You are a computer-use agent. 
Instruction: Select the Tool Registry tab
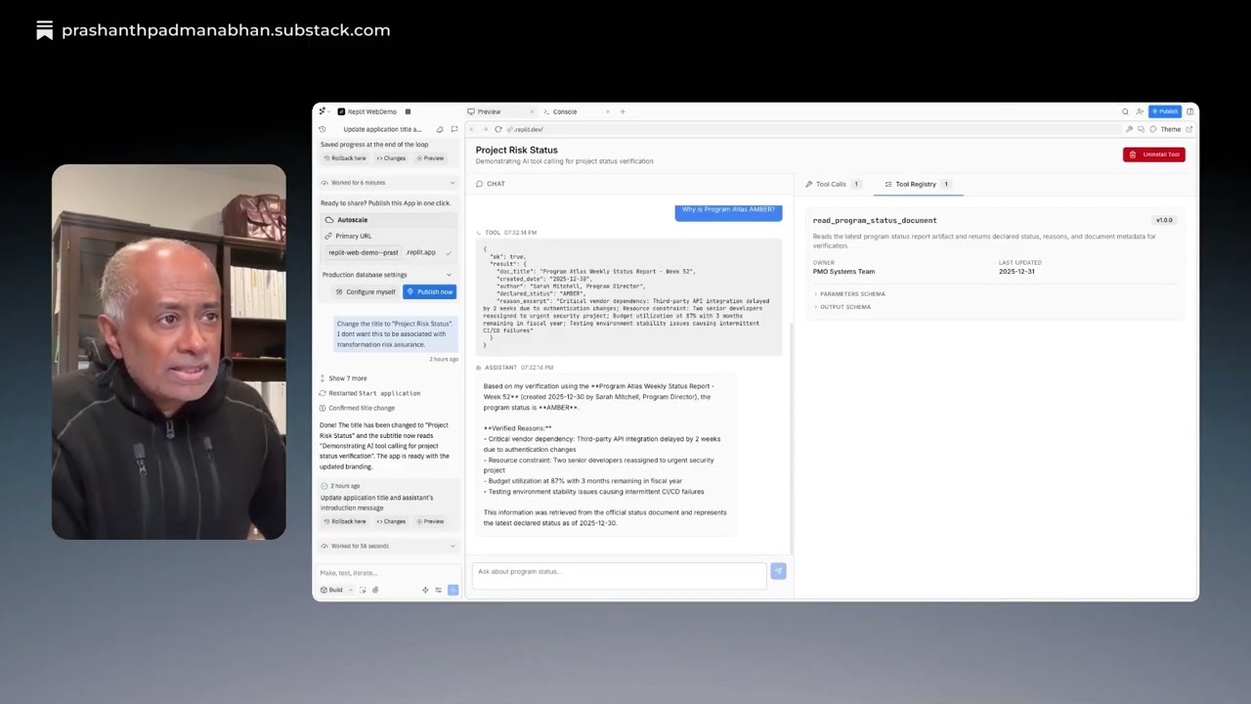917,184
